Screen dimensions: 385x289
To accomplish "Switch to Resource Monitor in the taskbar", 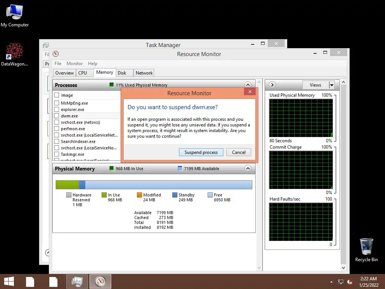I will click(x=100, y=281).
